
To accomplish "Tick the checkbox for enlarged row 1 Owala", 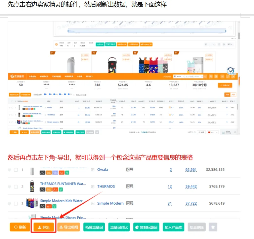I will [x=16, y=170].
